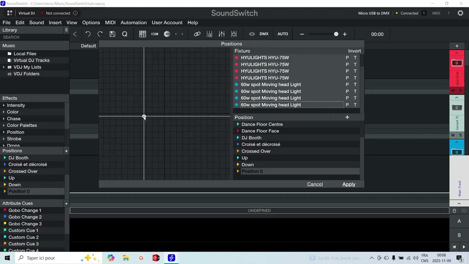Toggle pan invert P for the selected 60w spot
The width and height of the screenshot is (469, 264).
[x=347, y=105]
